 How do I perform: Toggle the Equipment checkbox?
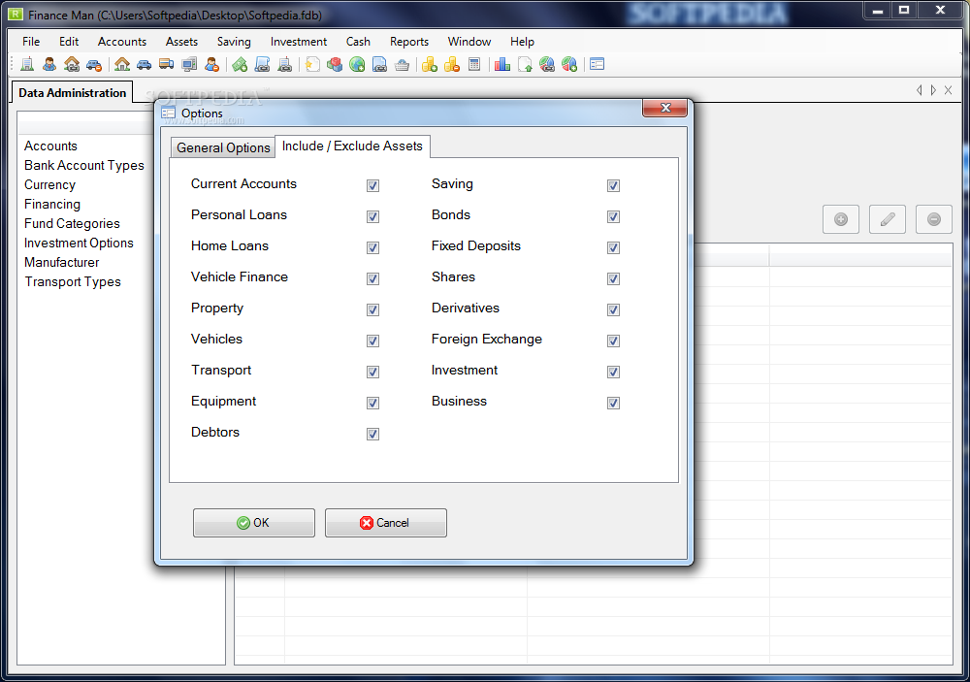tap(372, 403)
